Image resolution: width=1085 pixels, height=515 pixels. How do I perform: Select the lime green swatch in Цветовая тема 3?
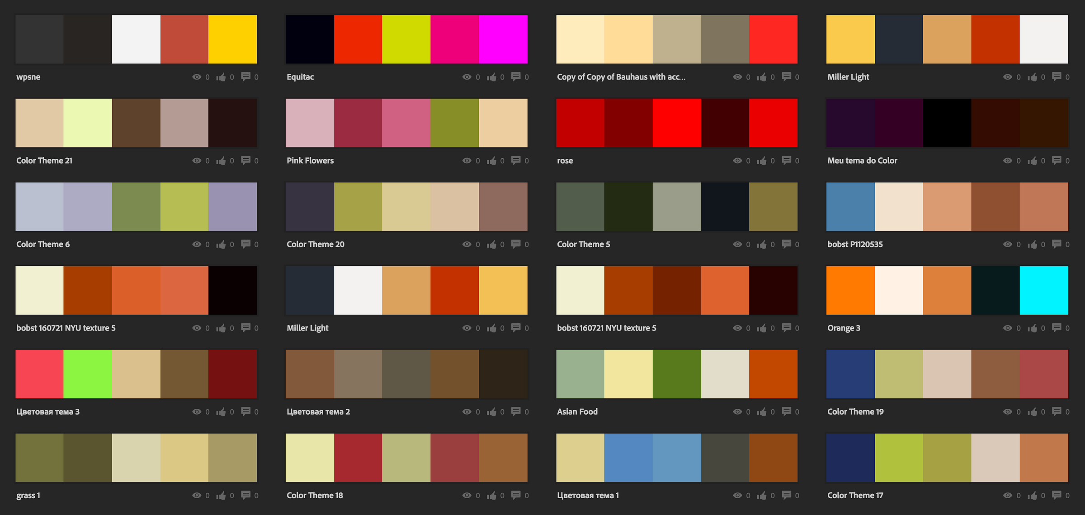[x=88, y=374]
